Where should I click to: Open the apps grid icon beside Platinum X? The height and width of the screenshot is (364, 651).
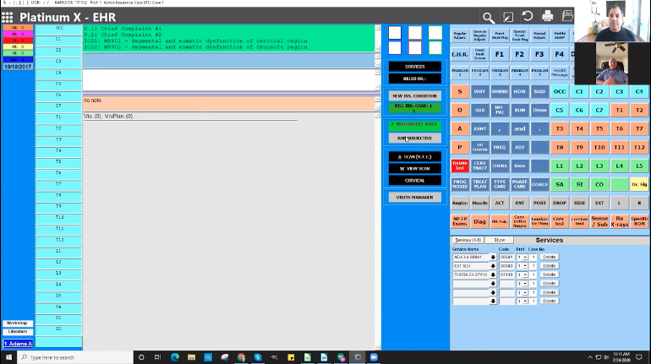(7, 17)
